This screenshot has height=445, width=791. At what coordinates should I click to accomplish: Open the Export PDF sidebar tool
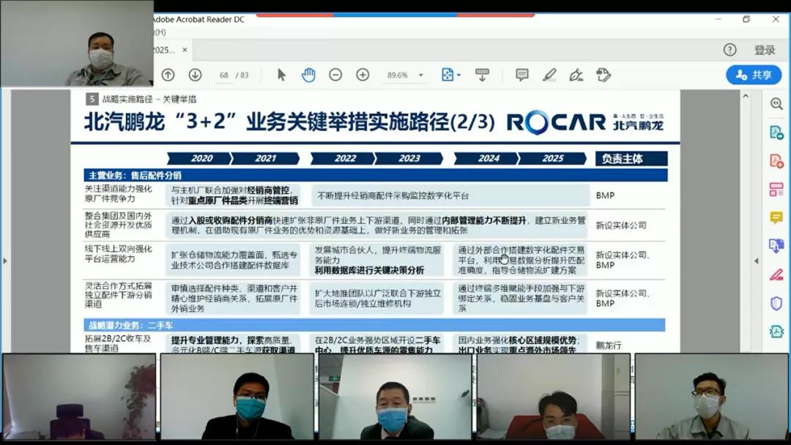[776, 132]
